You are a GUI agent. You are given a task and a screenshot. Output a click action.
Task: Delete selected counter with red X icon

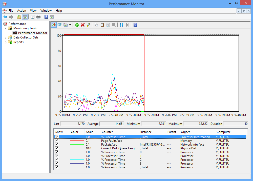(82, 25)
